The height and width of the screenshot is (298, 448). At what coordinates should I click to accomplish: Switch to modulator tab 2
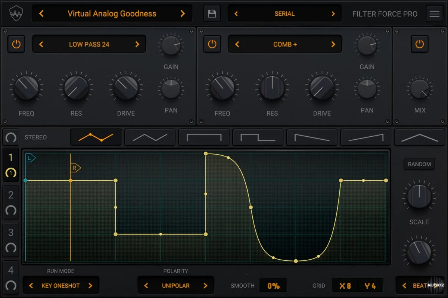tap(11, 202)
